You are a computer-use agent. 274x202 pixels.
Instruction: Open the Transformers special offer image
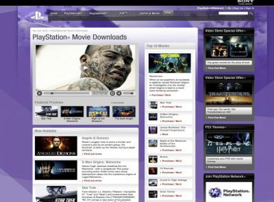pyautogui.click(x=229, y=93)
